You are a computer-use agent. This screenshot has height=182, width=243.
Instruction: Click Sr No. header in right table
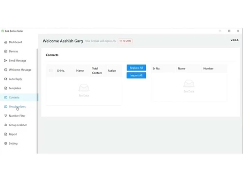(156, 68)
